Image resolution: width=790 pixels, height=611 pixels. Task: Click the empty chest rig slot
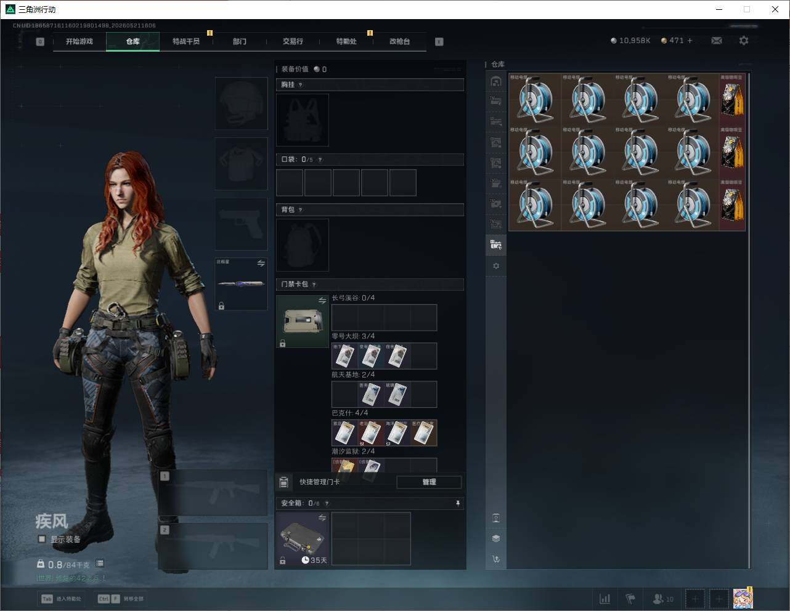[303, 120]
